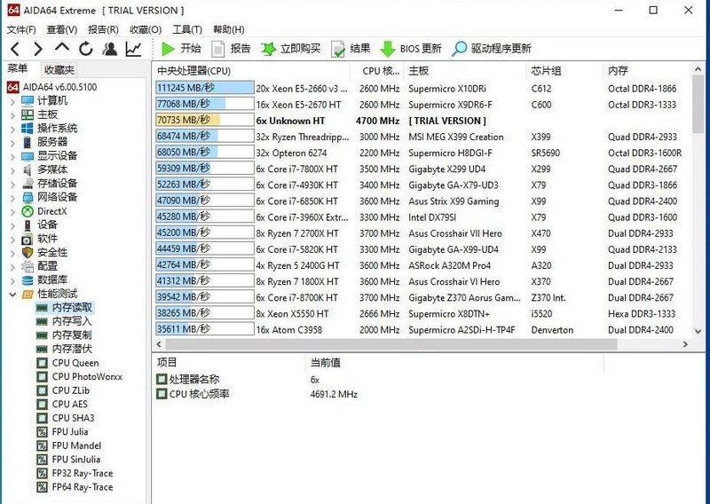Select FPU Julia benchmark
710x504 pixels.
[62, 432]
